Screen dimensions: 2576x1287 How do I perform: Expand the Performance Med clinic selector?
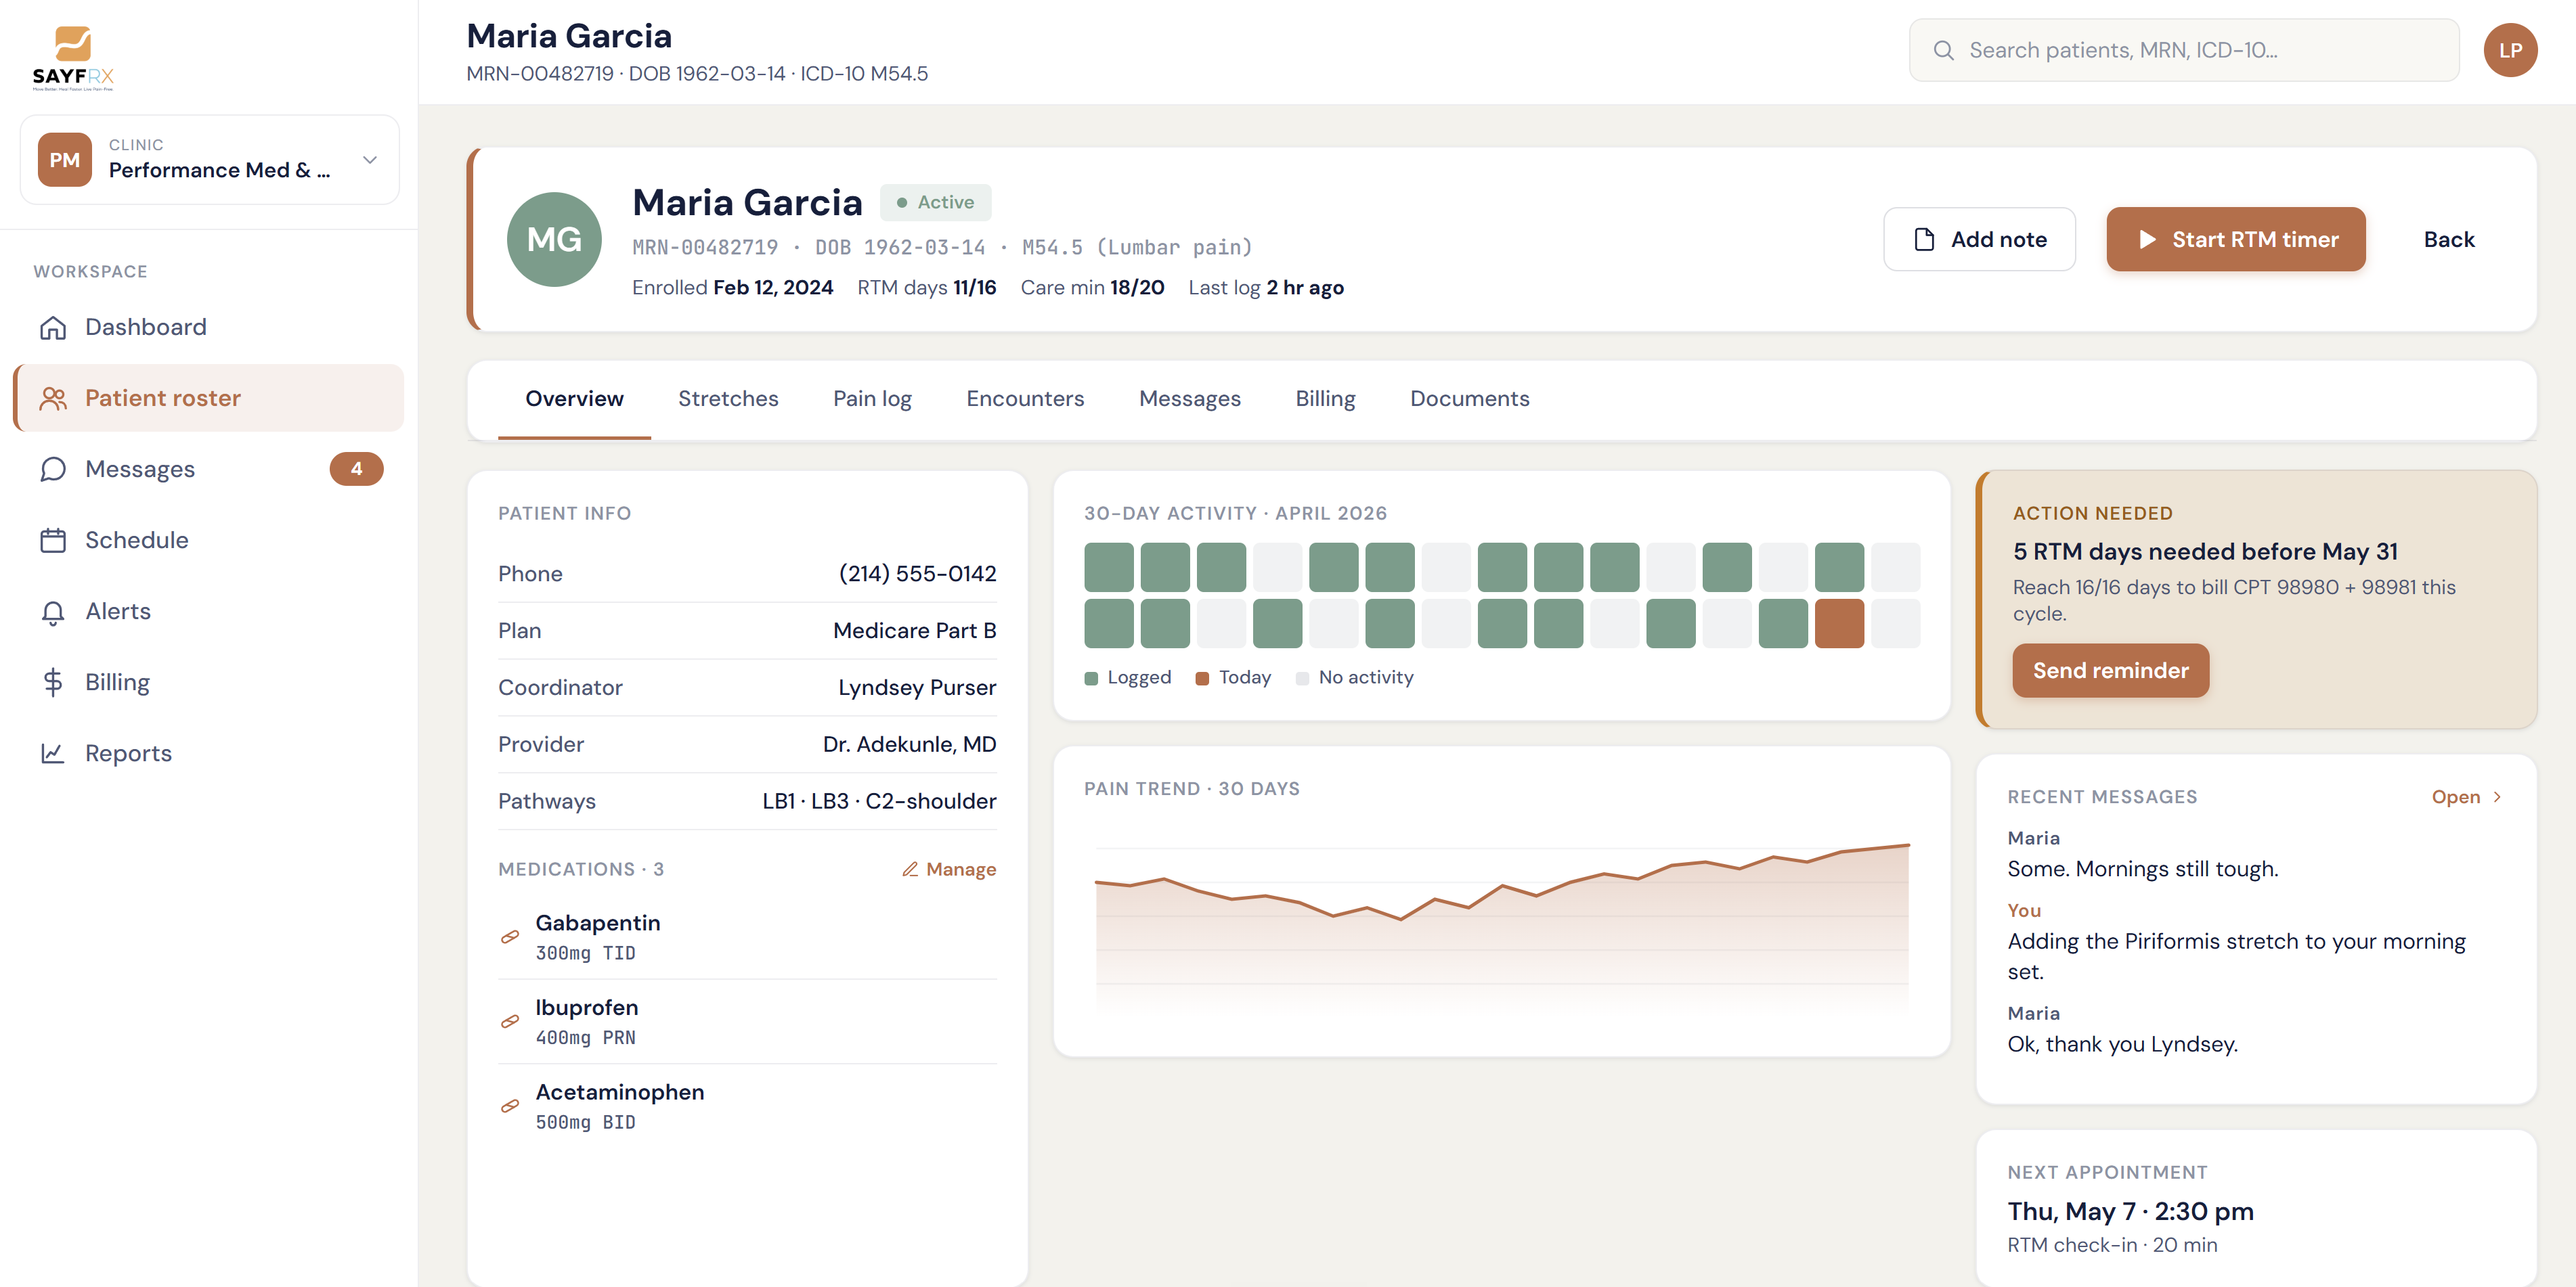tap(210, 160)
